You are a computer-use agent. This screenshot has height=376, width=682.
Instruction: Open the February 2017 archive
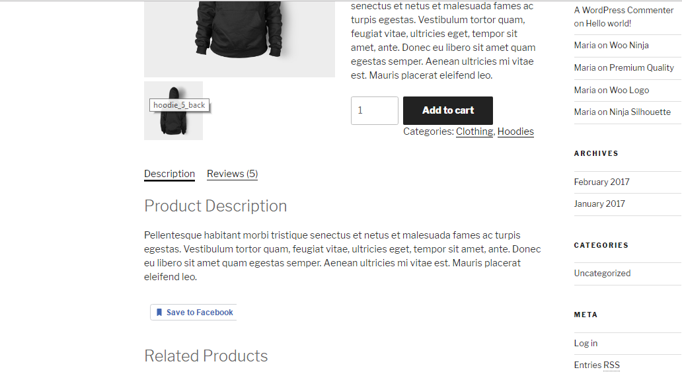point(601,182)
